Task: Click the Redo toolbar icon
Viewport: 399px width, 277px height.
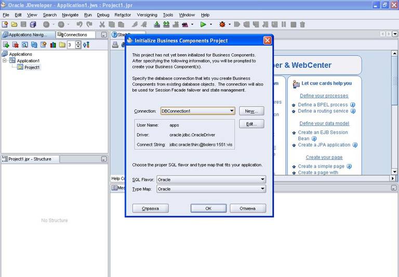Action: point(89,24)
